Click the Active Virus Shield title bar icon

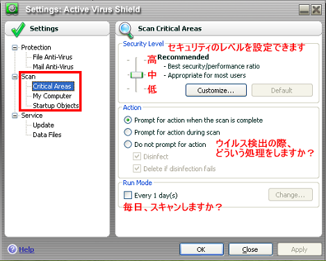(x=12, y=9)
